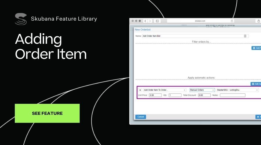This screenshot has height=145, width=261.
Task: Click the Adding Order Item heading
Action: [x=51, y=46]
